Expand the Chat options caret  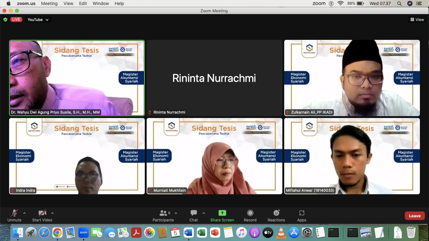pos(204,213)
